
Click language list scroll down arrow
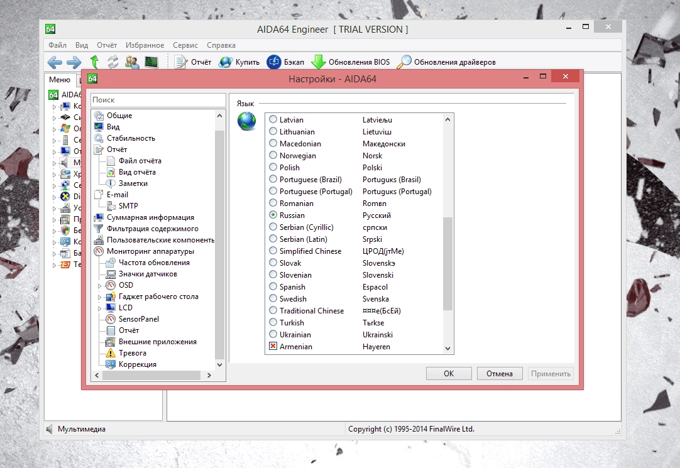coord(448,349)
